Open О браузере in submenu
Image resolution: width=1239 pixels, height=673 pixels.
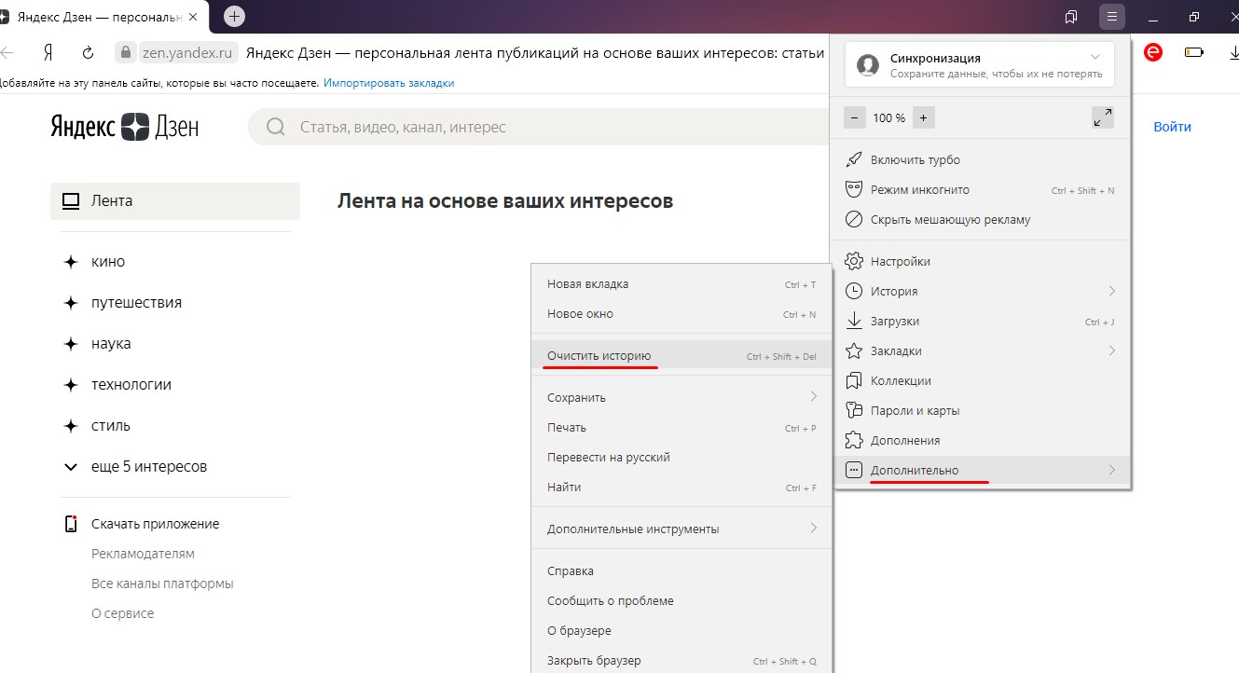point(681,630)
